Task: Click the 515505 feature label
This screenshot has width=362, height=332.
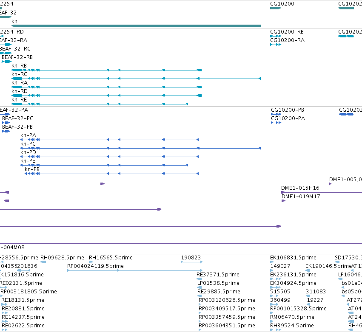Action: (280, 292)
